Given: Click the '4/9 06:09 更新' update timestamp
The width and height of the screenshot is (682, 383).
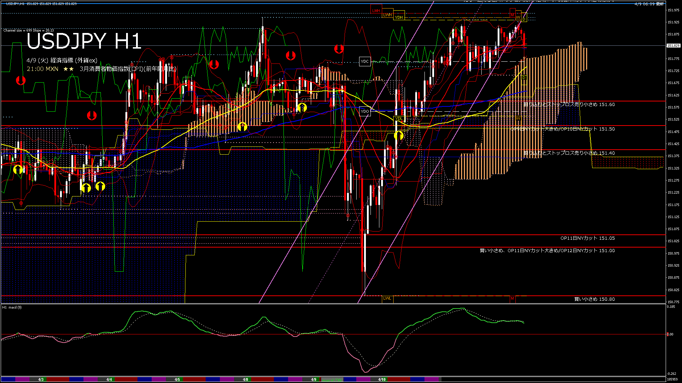Looking at the screenshot, I should (649, 4).
